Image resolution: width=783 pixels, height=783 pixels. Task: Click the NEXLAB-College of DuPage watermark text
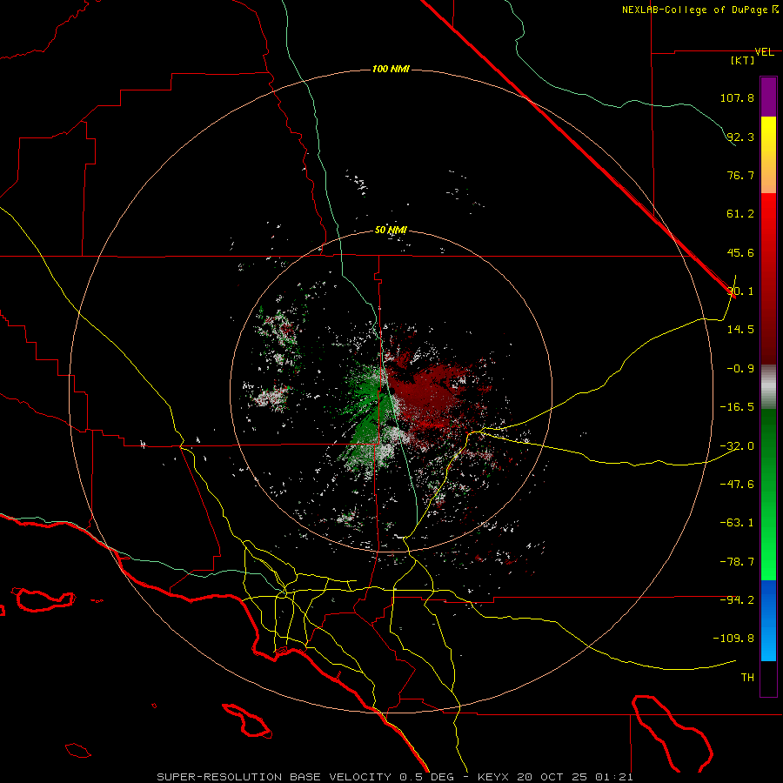coord(699,10)
